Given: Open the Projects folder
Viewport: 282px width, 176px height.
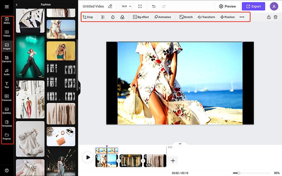Looking at the screenshot, I should point(7,137).
